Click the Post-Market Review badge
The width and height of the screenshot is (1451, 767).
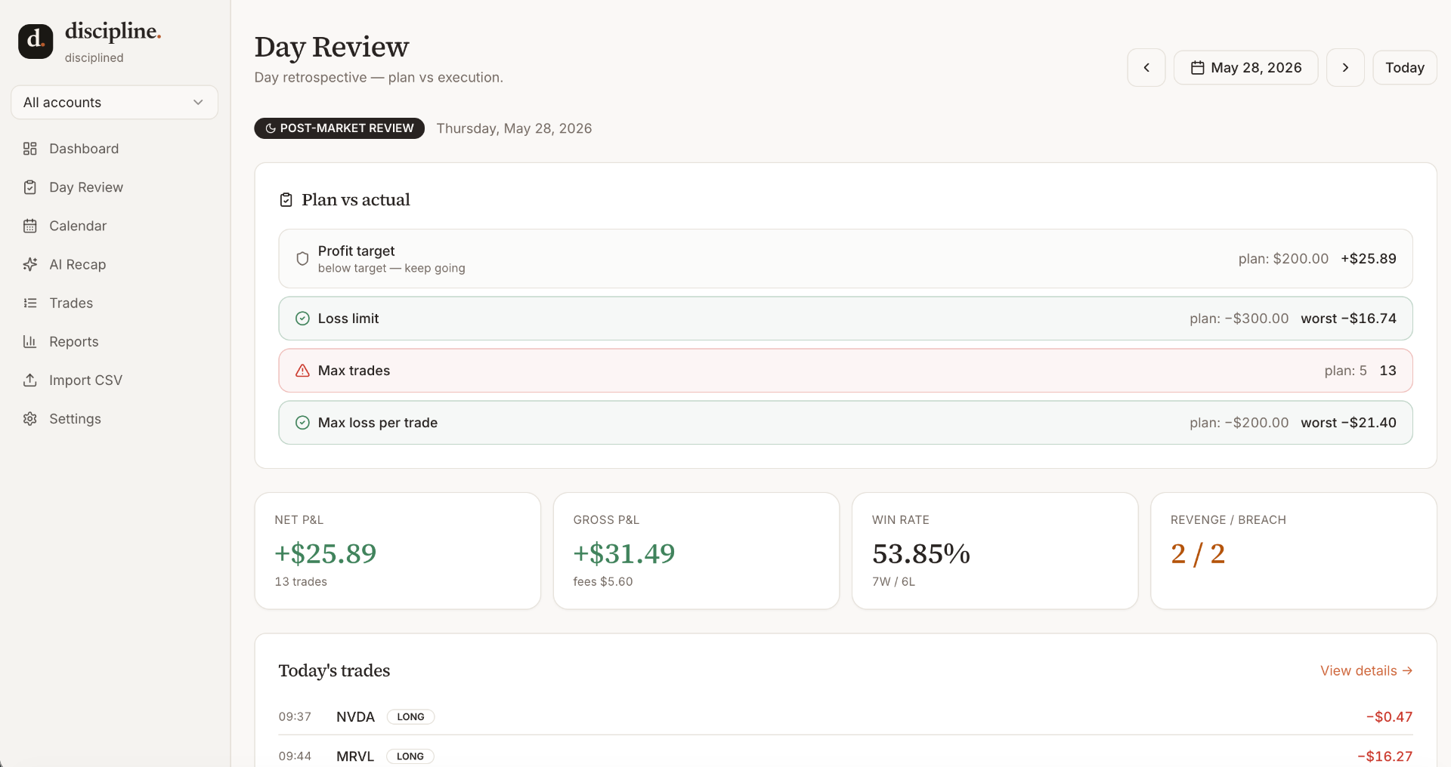tap(339, 128)
